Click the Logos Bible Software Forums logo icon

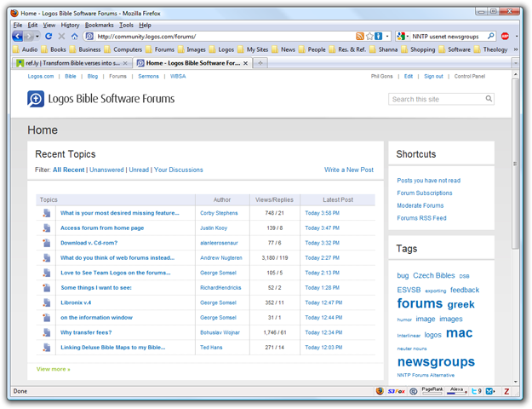pyautogui.click(x=36, y=99)
